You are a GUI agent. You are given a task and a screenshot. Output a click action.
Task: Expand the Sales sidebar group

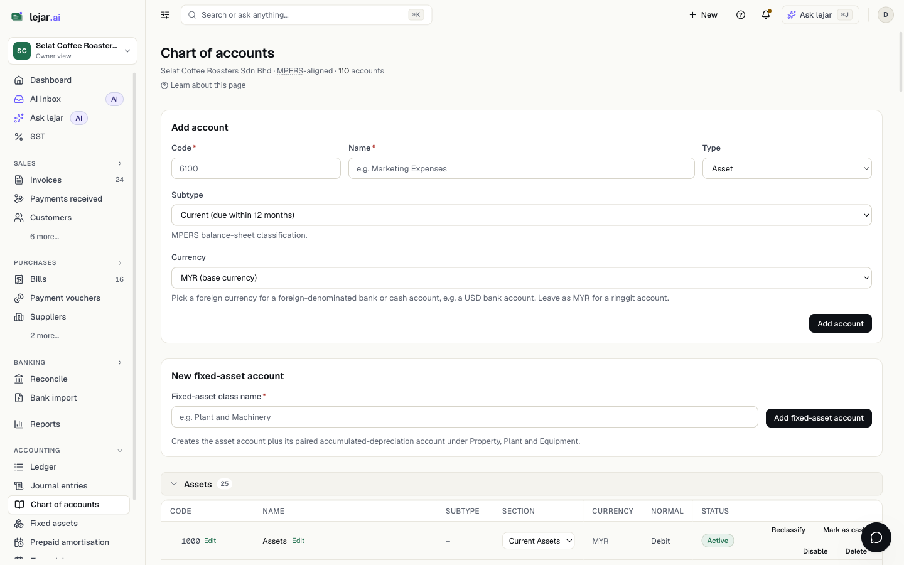119,163
